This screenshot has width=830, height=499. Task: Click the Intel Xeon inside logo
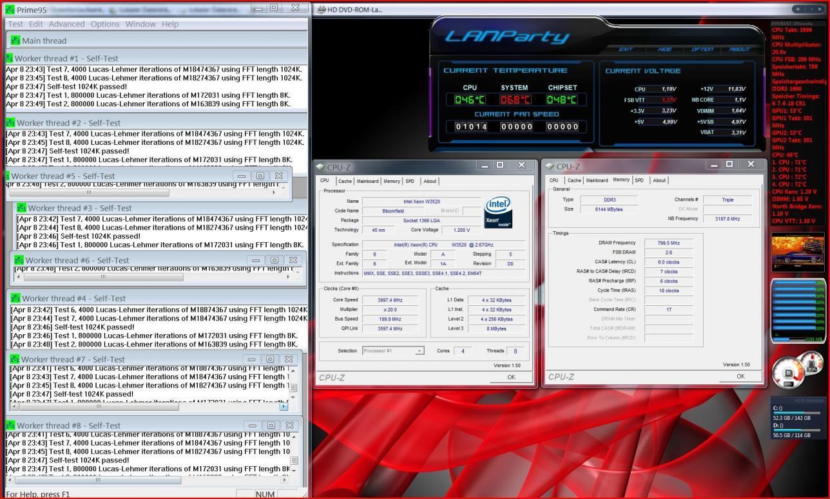(x=498, y=212)
